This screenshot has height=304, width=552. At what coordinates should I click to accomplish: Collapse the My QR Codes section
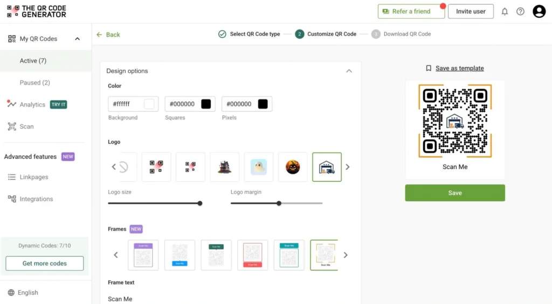[x=78, y=39]
